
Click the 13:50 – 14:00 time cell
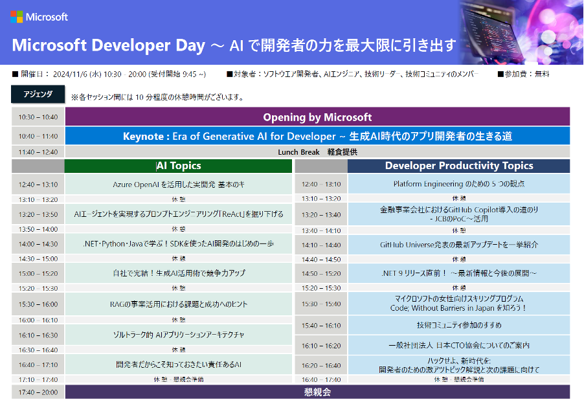tap(38, 229)
